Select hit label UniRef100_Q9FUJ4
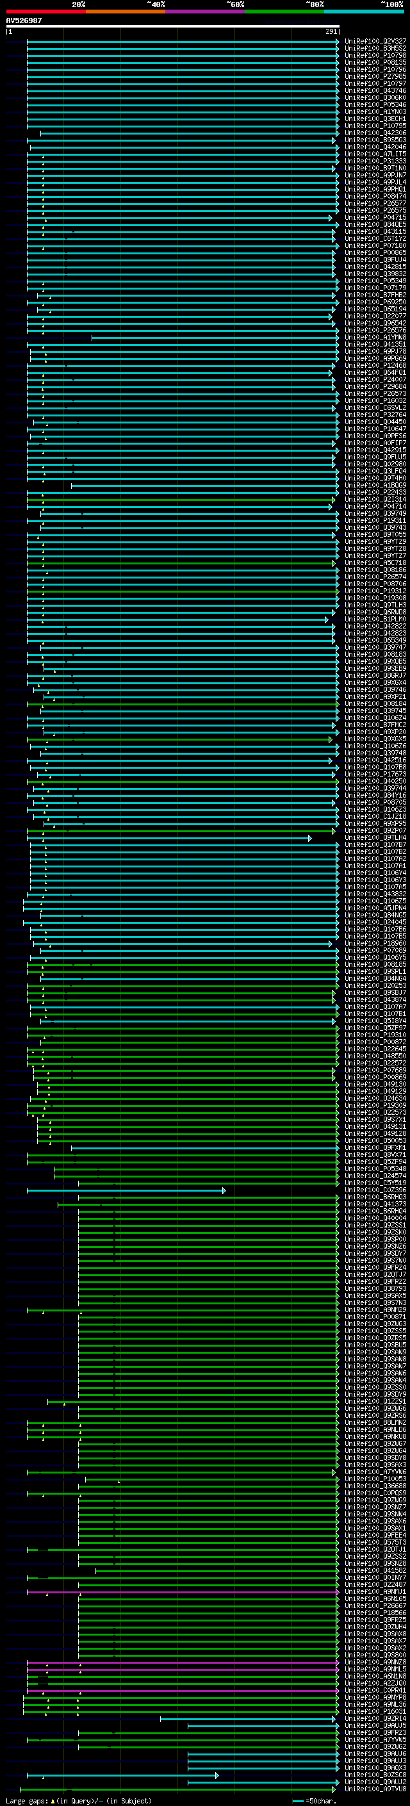The width and height of the screenshot is (410, 1806). (375, 259)
